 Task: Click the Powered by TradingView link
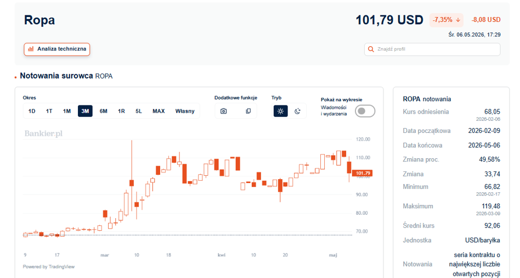(49, 266)
